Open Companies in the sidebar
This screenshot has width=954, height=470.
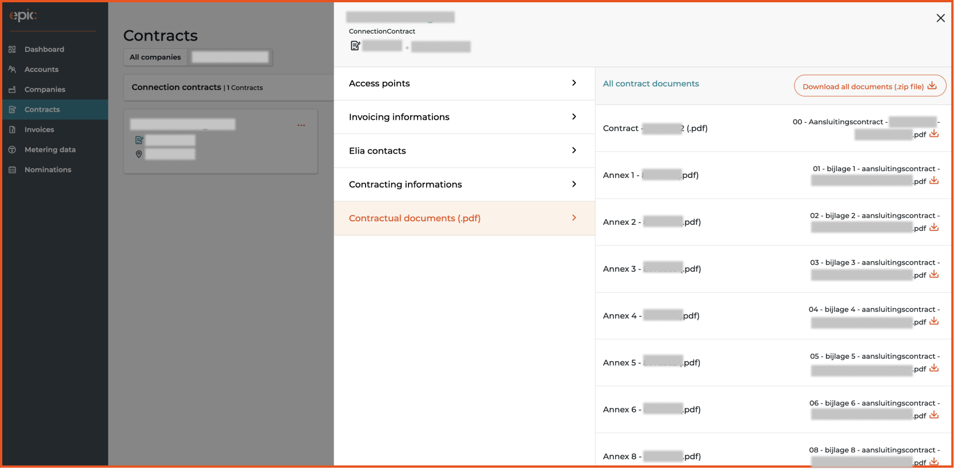45,90
